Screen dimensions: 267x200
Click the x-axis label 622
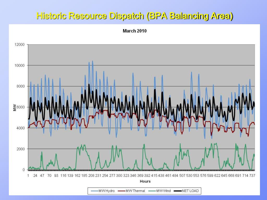click(x=217, y=176)
